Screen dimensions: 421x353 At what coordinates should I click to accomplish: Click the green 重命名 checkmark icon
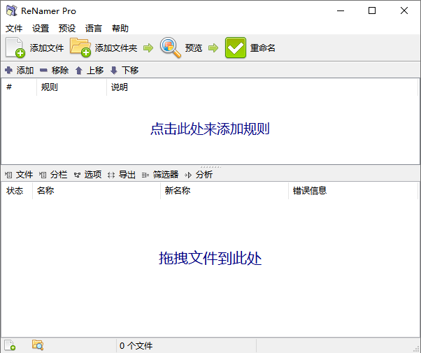coord(236,48)
